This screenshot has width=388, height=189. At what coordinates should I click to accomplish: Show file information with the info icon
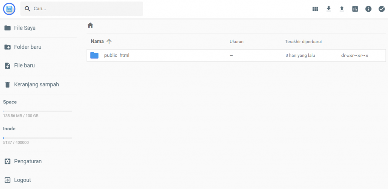tap(368, 9)
